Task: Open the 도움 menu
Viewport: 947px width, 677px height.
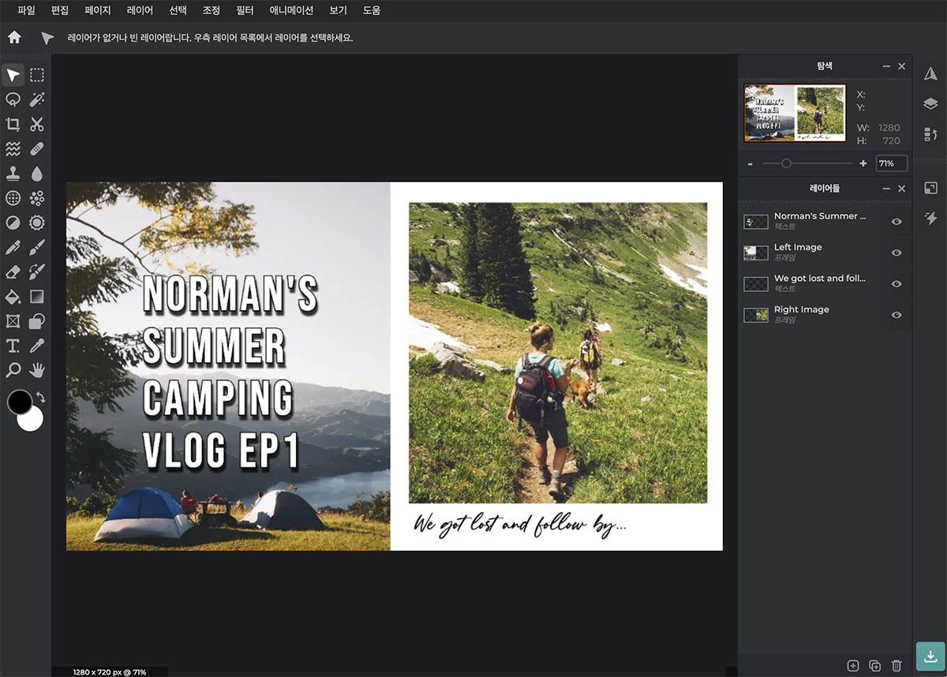Action: (x=371, y=10)
